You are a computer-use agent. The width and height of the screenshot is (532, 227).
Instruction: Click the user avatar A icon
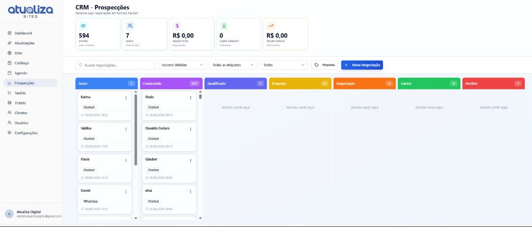9,213
